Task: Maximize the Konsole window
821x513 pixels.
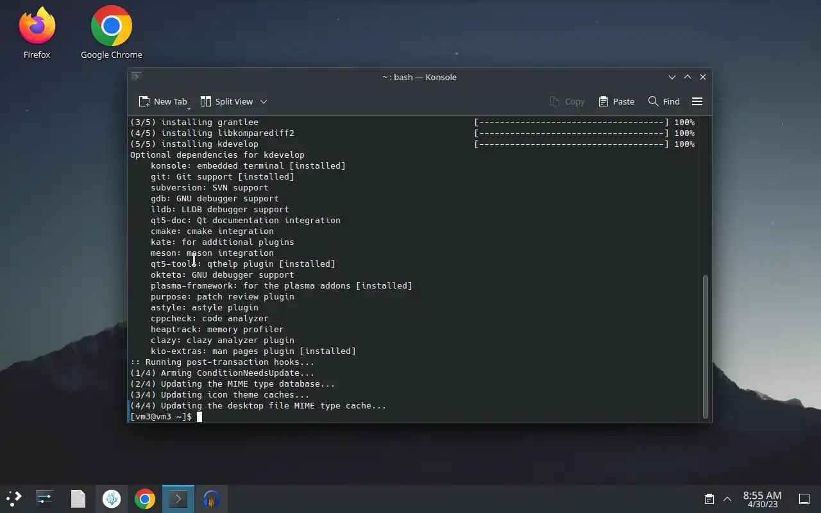Action: point(688,77)
